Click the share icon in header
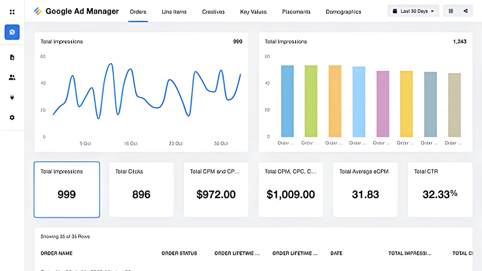This screenshot has height=271, width=482. pyautogui.click(x=465, y=11)
